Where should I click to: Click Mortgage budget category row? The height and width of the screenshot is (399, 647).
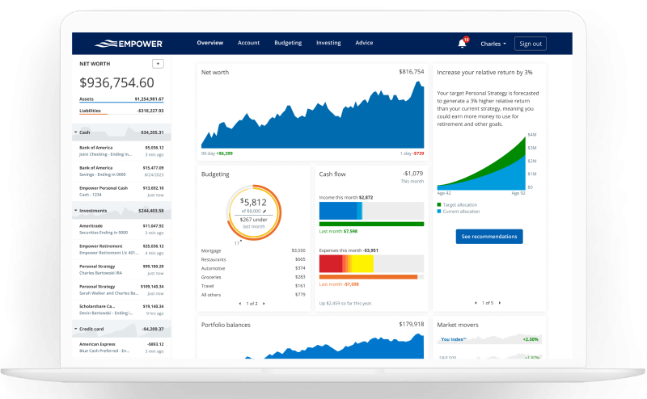(253, 250)
